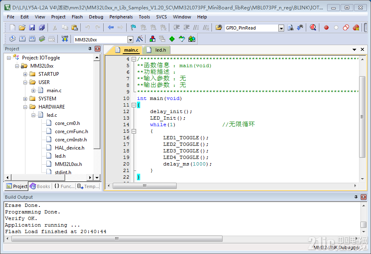
Task: Open the Debug menu
Action: pos(96,17)
